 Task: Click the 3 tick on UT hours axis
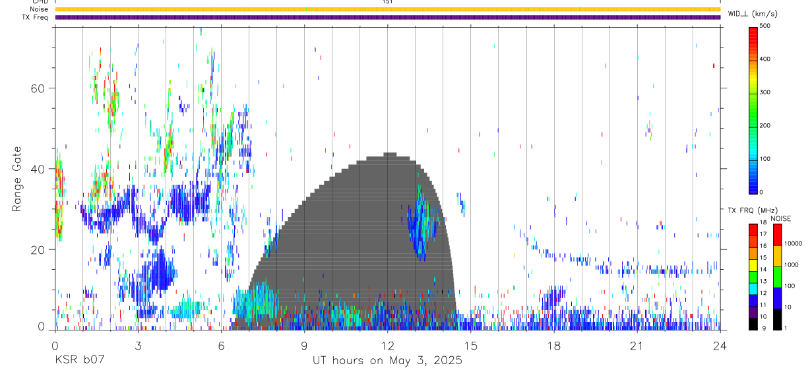point(138,346)
